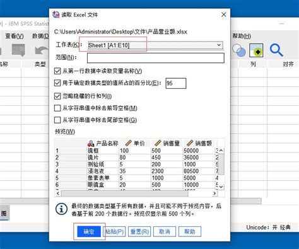The image size is (299, 249).
Task: Click the undo arrow in SPSS toolbar
Action: [x=41, y=50]
